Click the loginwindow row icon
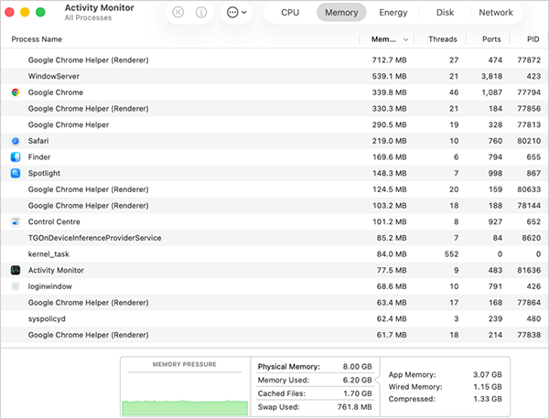This screenshot has width=549, height=419. point(16,286)
